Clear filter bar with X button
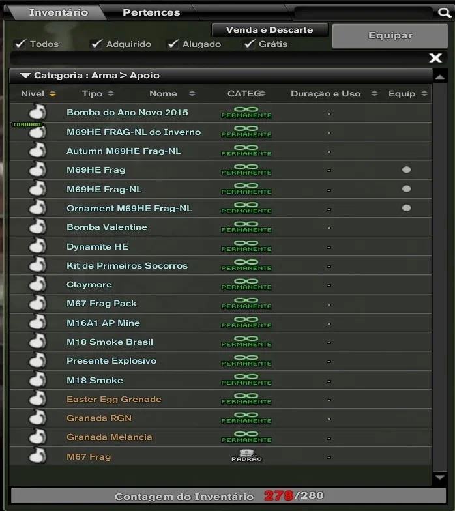 (x=435, y=58)
